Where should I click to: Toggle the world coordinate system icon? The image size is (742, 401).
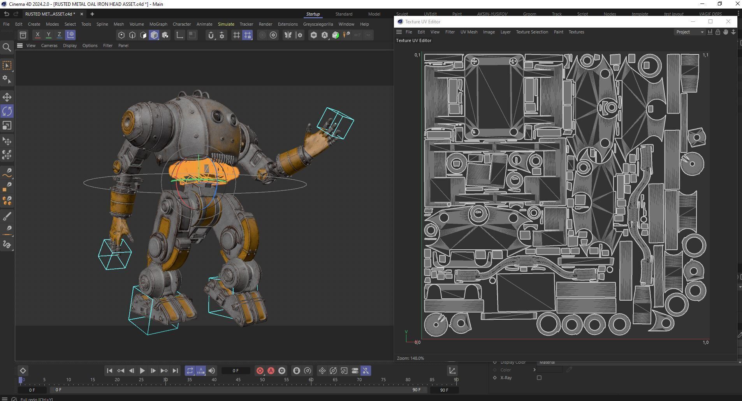coord(70,35)
